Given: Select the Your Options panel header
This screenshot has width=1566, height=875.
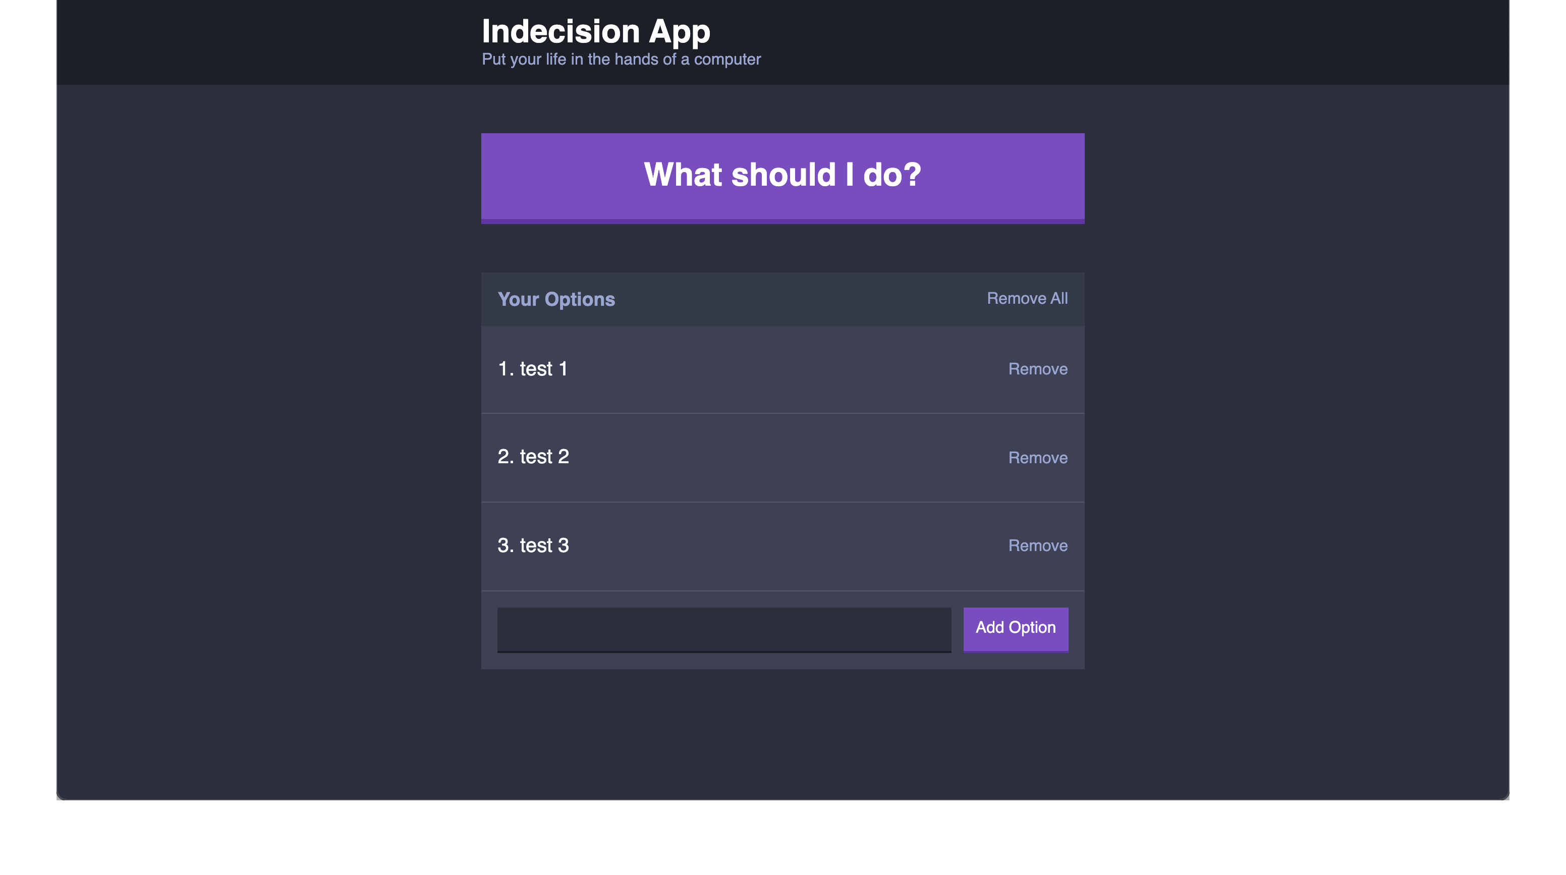Looking at the screenshot, I should tap(557, 299).
